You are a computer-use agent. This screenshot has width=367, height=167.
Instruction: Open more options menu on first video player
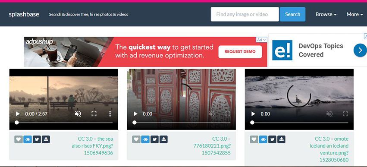[x=110, y=114]
